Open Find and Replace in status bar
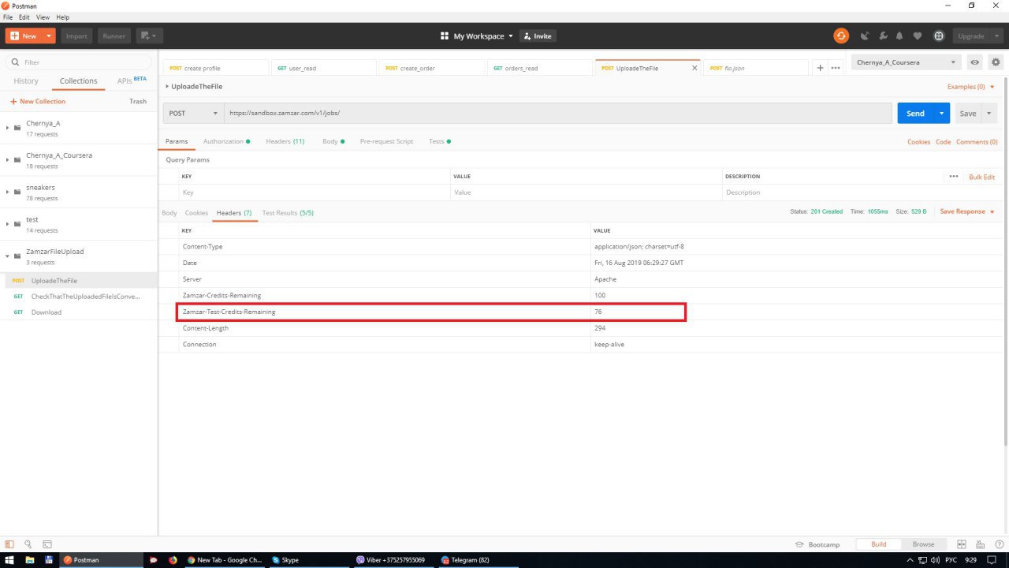The height and width of the screenshot is (568, 1009). pyautogui.click(x=28, y=544)
